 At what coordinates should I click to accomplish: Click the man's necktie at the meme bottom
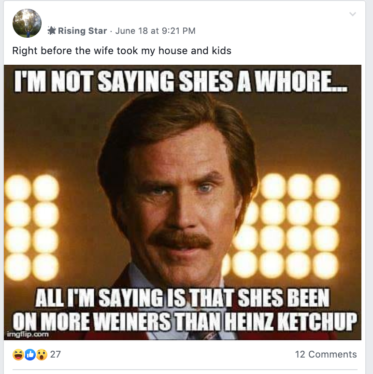tap(205, 335)
